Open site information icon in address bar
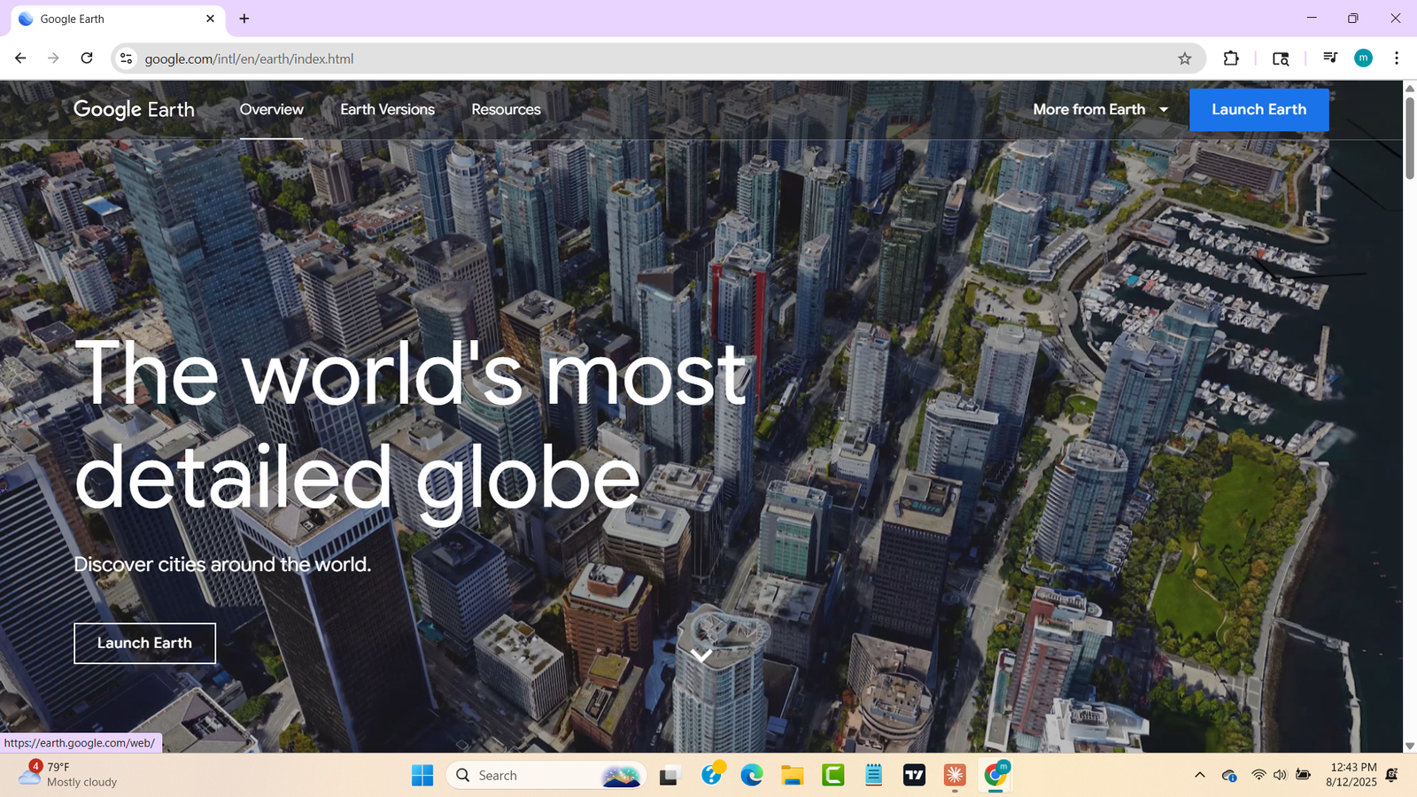 126,58
